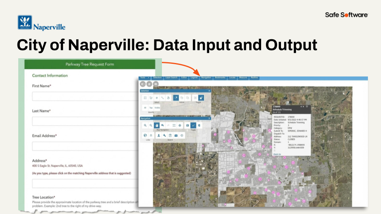Select the pan hand tool
Image resolution: width=381 pixels, height=214 pixels.
click(157, 126)
